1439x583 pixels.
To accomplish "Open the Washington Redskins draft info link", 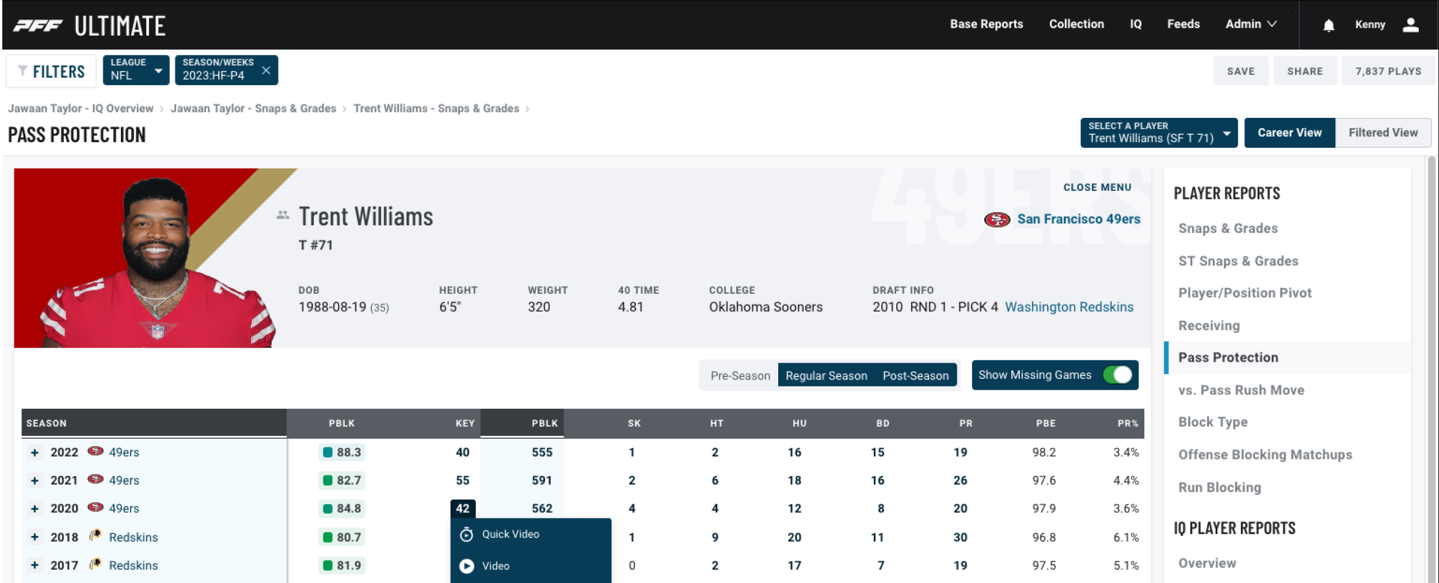I will point(1069,306).
